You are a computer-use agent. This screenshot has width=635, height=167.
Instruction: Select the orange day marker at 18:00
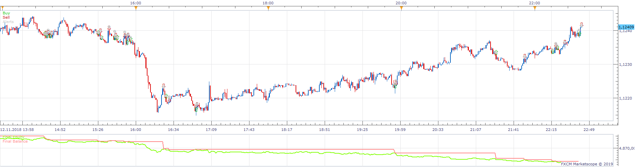click(268, 8)
